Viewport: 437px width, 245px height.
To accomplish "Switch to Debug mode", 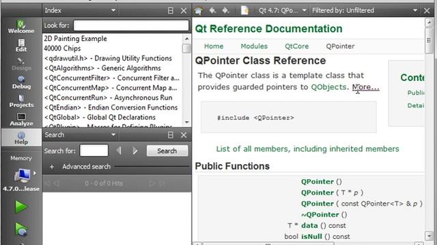I will [21, 82].
